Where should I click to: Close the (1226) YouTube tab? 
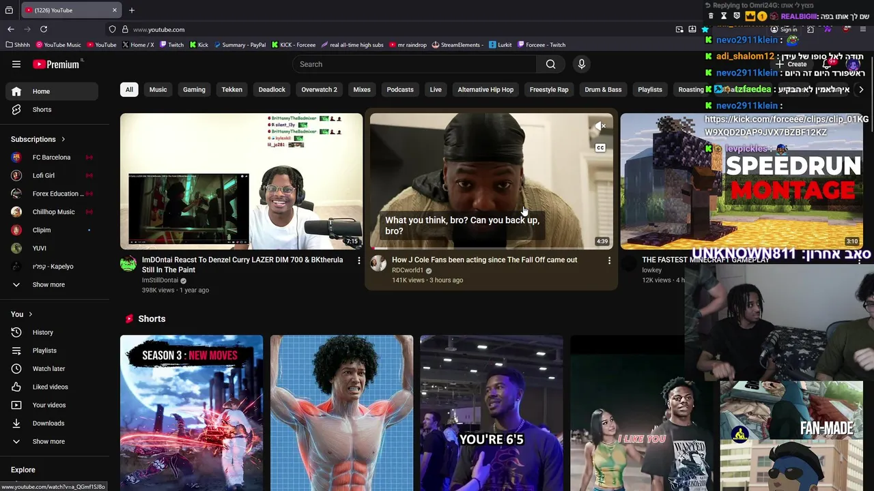(x=115, y=10)
